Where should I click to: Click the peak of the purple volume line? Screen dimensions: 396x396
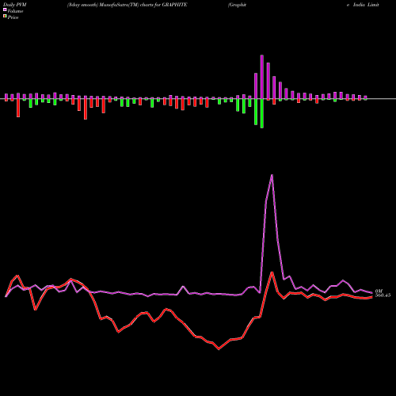pyautogui.click(x=272, y=175)
